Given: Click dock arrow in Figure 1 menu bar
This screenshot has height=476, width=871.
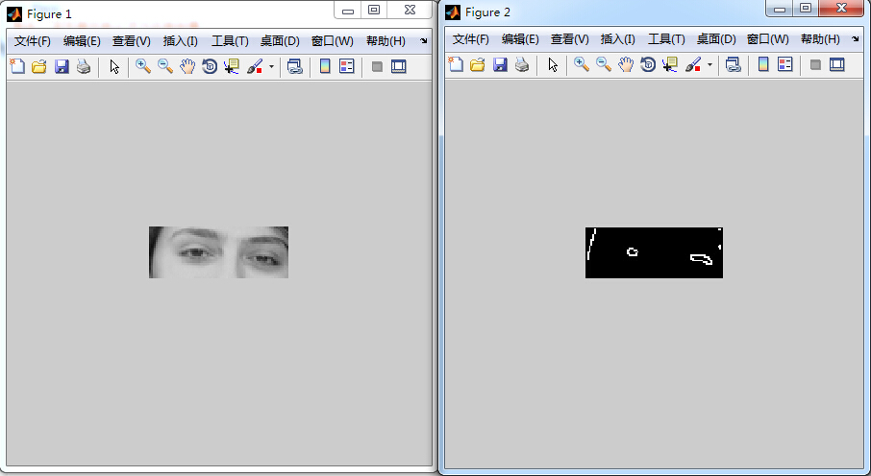Looking at the screenshot, I should (x=424, y=41).
